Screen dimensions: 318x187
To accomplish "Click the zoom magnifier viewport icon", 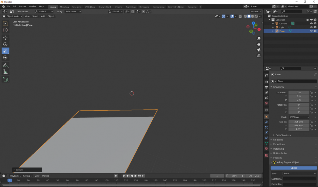I will [259, 39].
